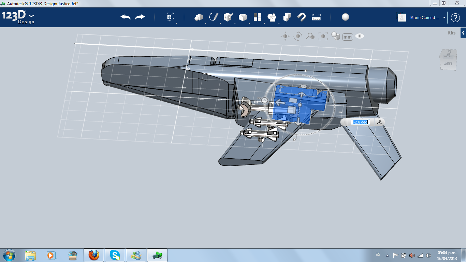
Task: Click the Fit view icon
Action: coord(323,36)
